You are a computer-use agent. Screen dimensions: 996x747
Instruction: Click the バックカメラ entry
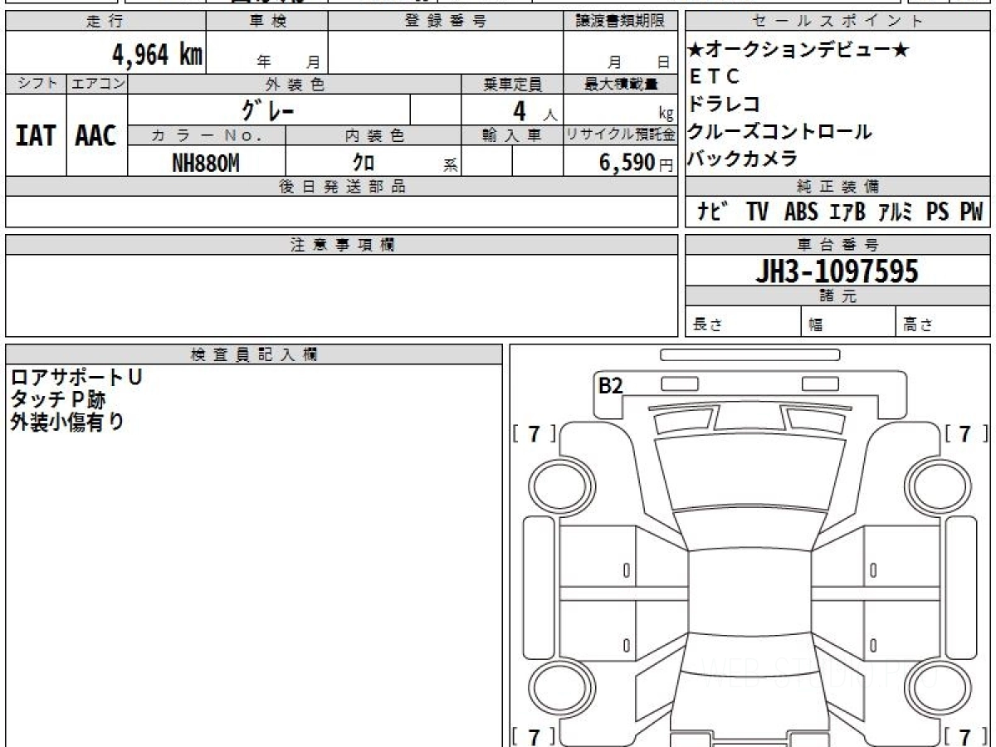tap(743, 158)
